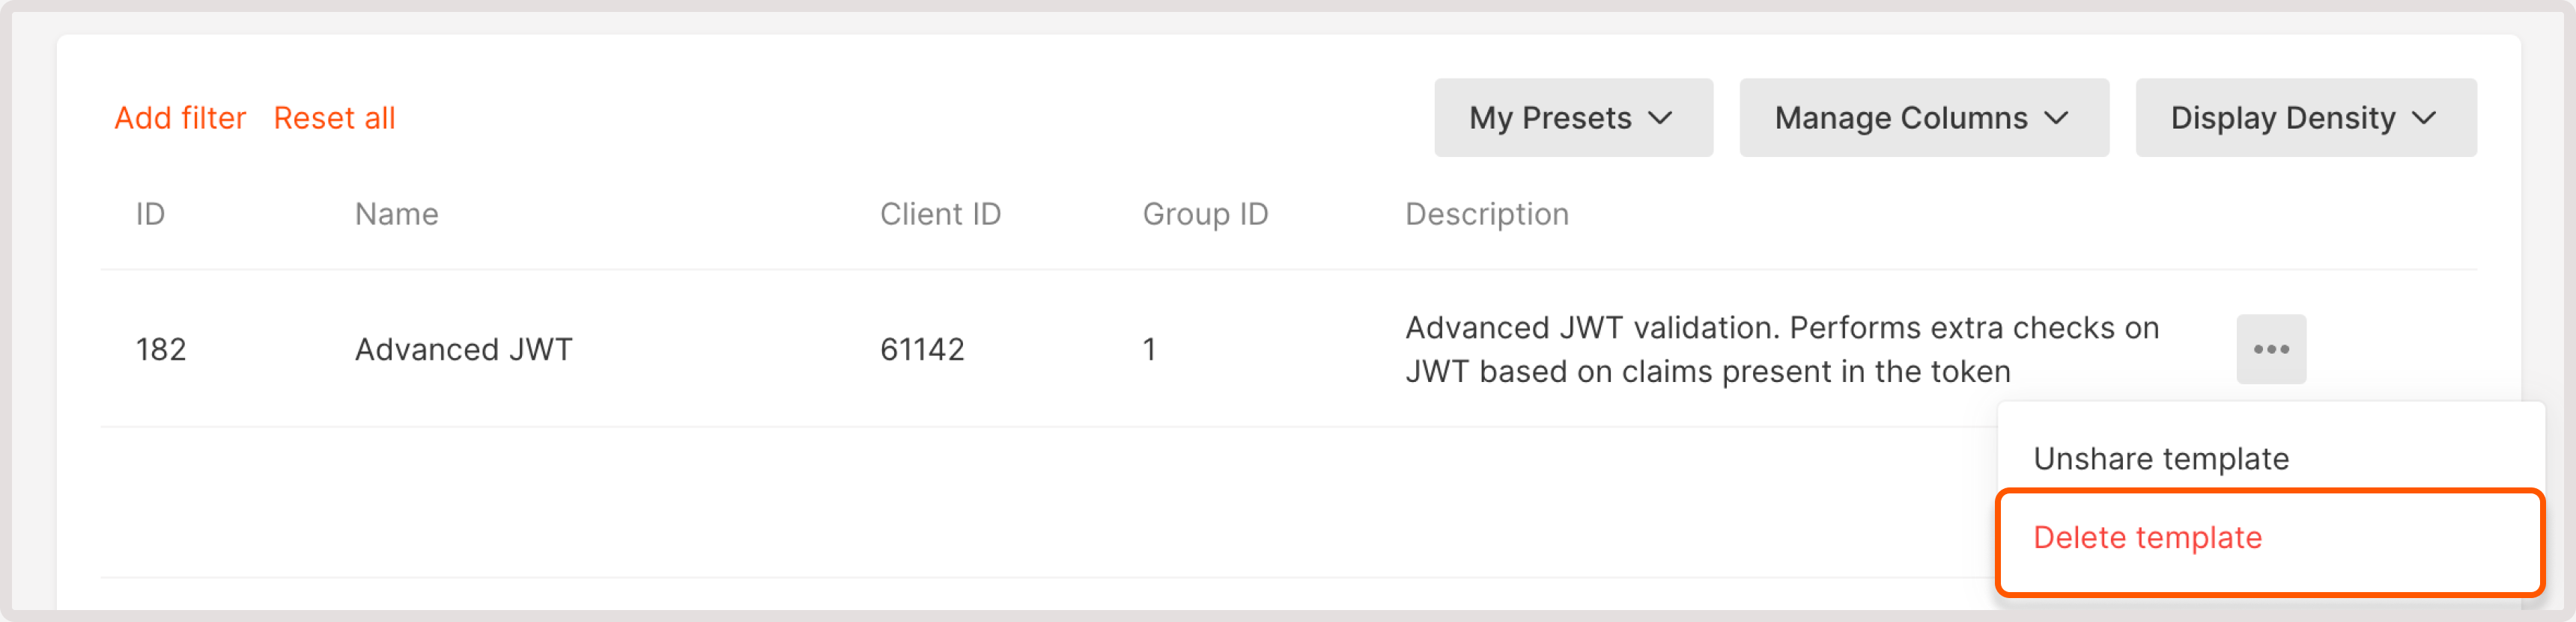Click the chevron arrow on Display Density
Image resolution: width=2576 pixels, height=622 pixels.
(2424, 119)
